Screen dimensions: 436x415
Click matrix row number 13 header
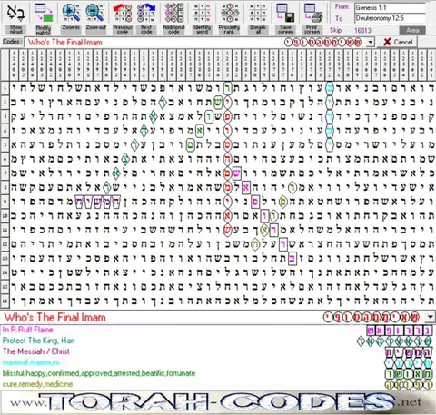(x=5, y=259)
